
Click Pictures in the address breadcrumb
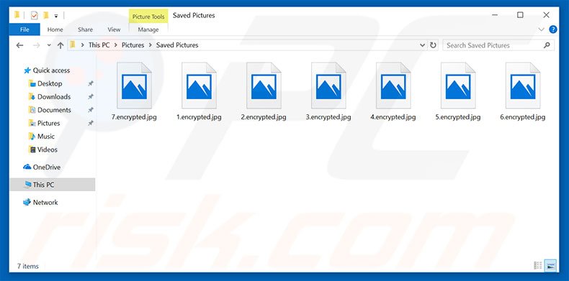tap(133, 45)
